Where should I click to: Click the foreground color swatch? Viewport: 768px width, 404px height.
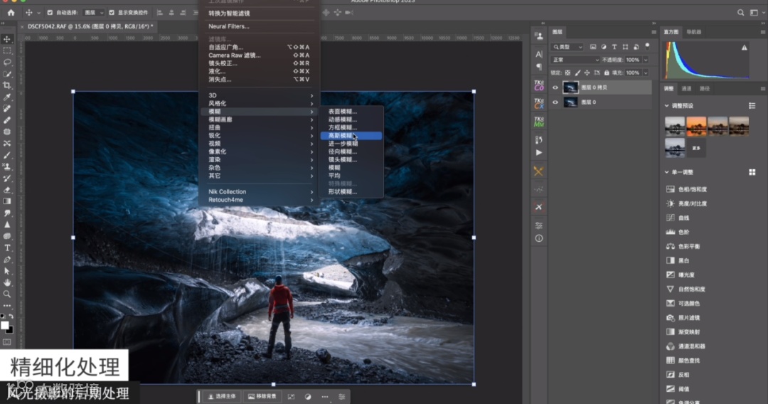[x=5, y=326]
